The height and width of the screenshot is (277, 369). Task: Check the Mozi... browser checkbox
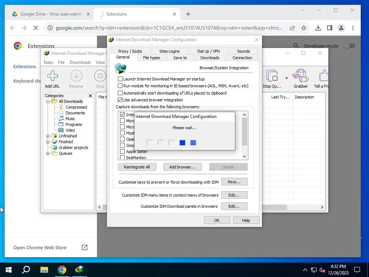pos(122,133)
